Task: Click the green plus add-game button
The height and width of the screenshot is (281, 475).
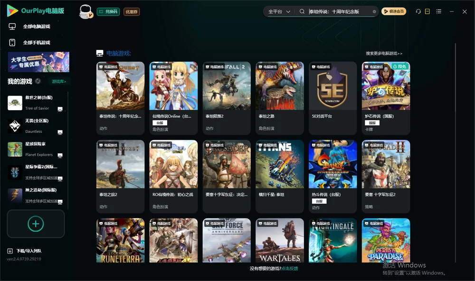Action: [36, 224]
